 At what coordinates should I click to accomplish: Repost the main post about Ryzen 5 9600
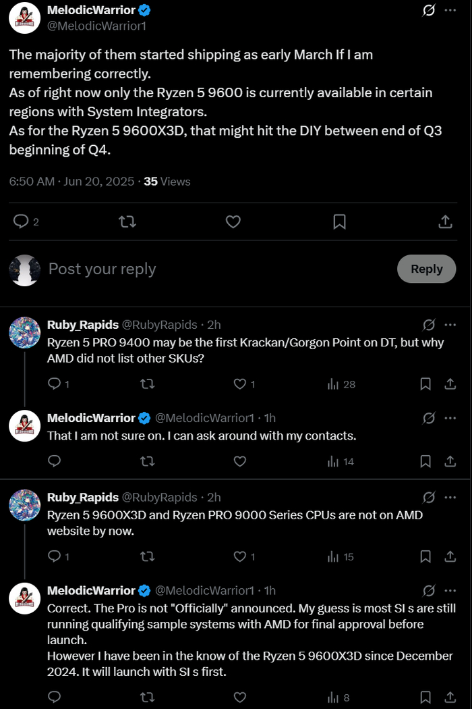(x=127, y=221)
